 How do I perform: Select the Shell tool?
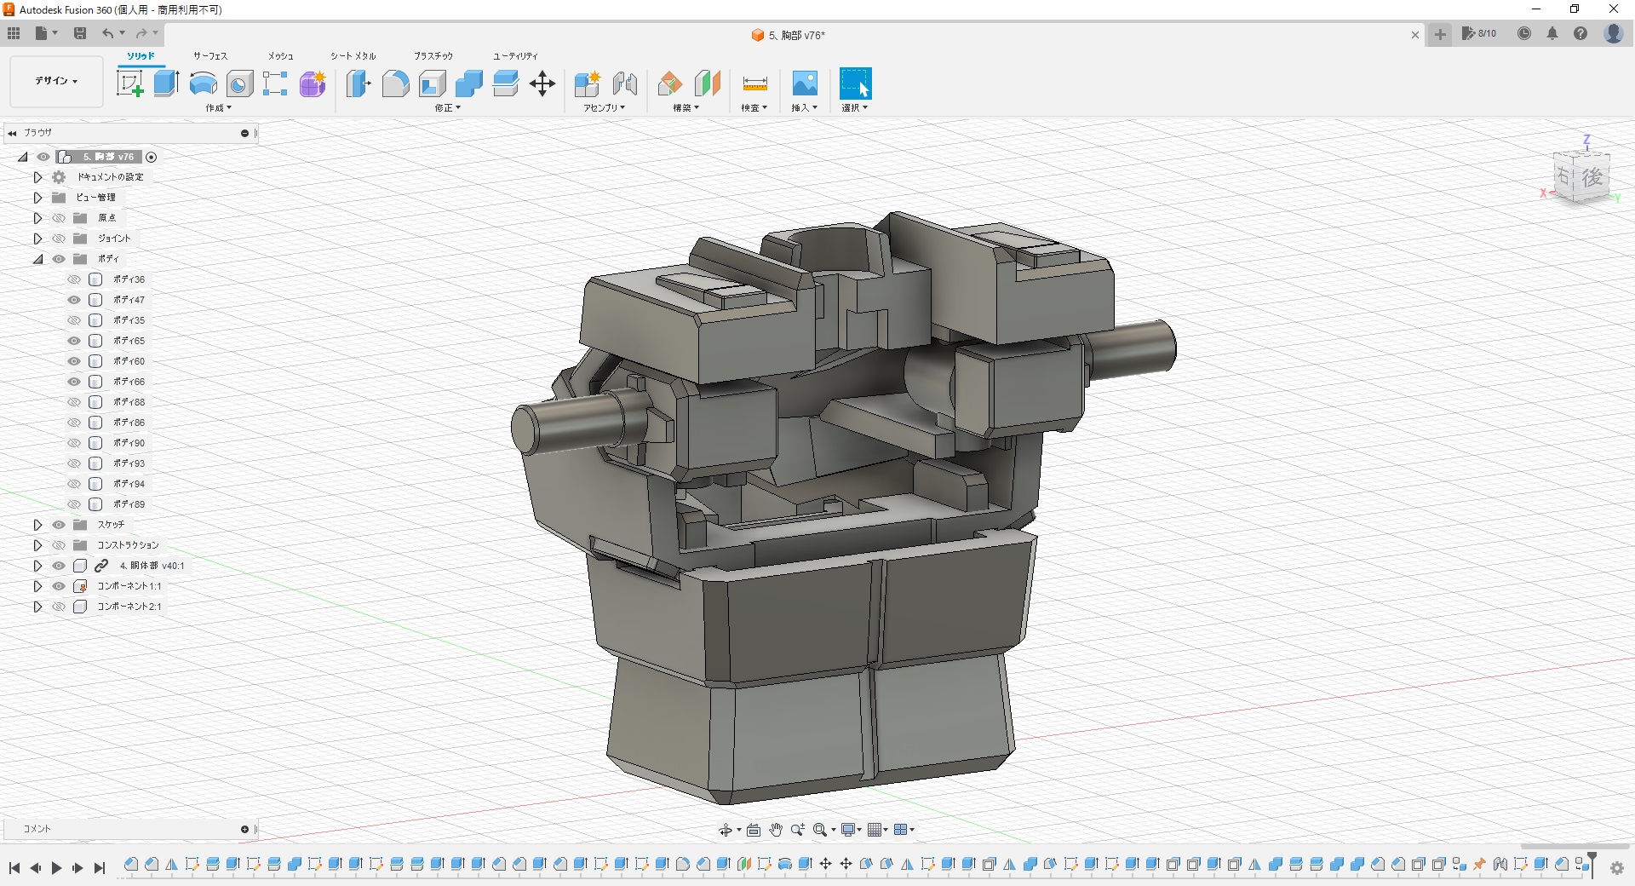pyautogui.click(x=432, y=83)
